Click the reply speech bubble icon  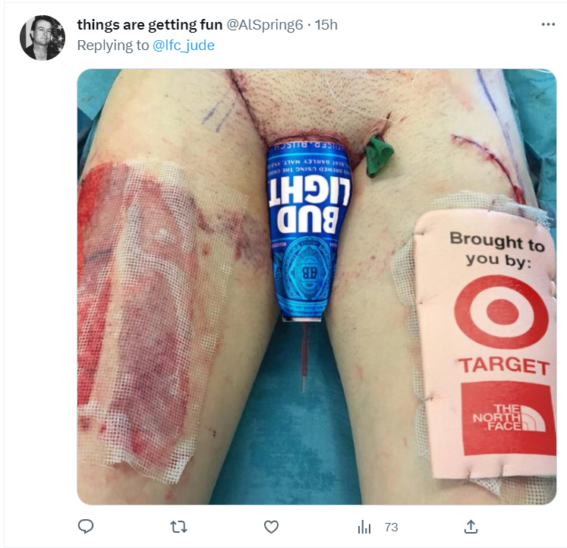click(x=86, y=527)
